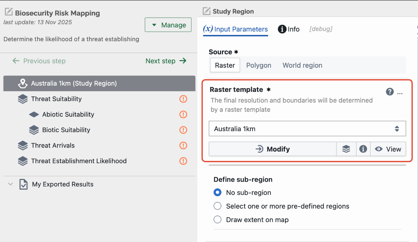This screenshot has height=242, width=418.
Task: Select the Polygon source tab
Action: coord(259,65)
